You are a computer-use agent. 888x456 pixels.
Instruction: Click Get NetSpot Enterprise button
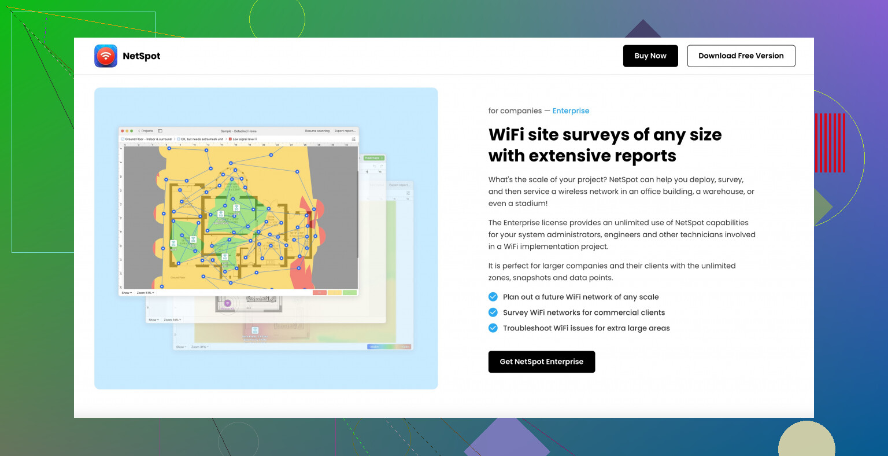(541, 362)
